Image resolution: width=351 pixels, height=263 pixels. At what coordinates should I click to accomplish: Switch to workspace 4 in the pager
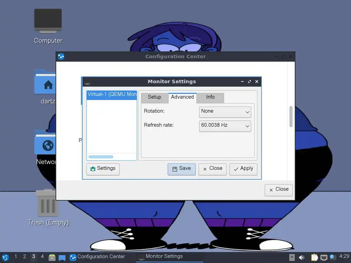(x=42, y=256)
